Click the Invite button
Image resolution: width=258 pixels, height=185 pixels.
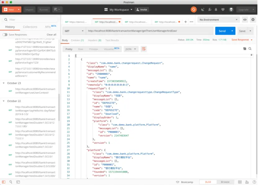142,10
